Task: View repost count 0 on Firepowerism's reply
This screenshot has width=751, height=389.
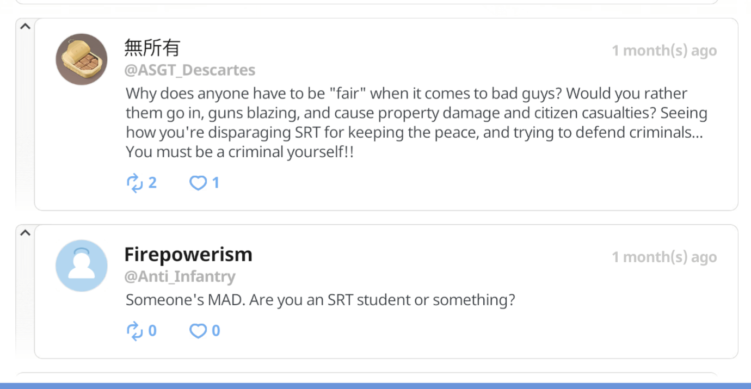Action: coord(152,331)
